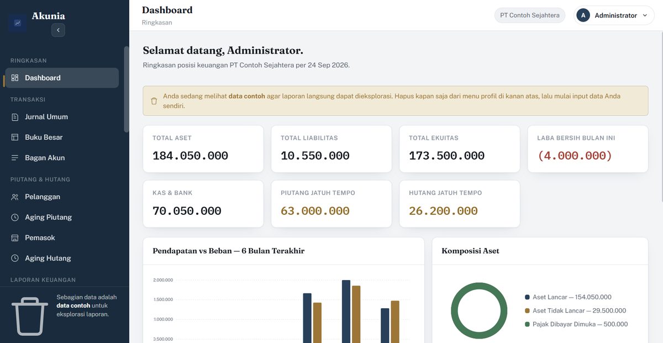Click the Pajak Dibayar Dimuka legend swatch
The height and width of the screenshot is (343, 663).
[x=527, y=324]
